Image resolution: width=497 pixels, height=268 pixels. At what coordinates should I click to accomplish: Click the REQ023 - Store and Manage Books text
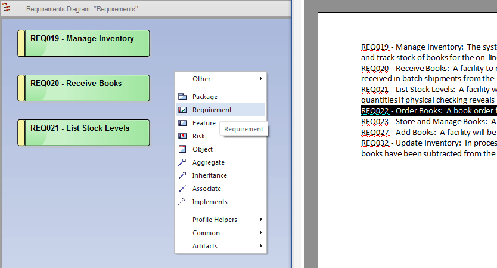[428, 122]
